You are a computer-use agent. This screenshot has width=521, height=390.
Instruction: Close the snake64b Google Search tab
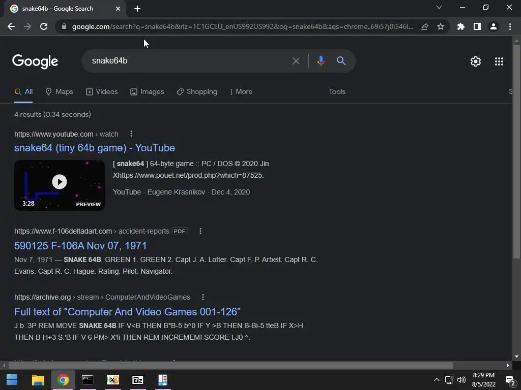pyautogui.click(x=118, y=9)
